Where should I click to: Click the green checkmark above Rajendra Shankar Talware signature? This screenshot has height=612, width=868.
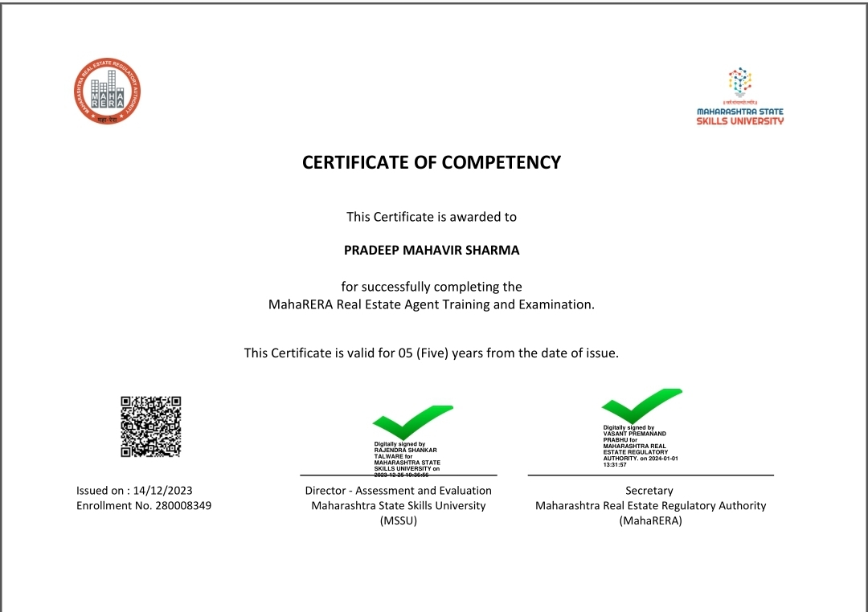[x=411, y=422]
